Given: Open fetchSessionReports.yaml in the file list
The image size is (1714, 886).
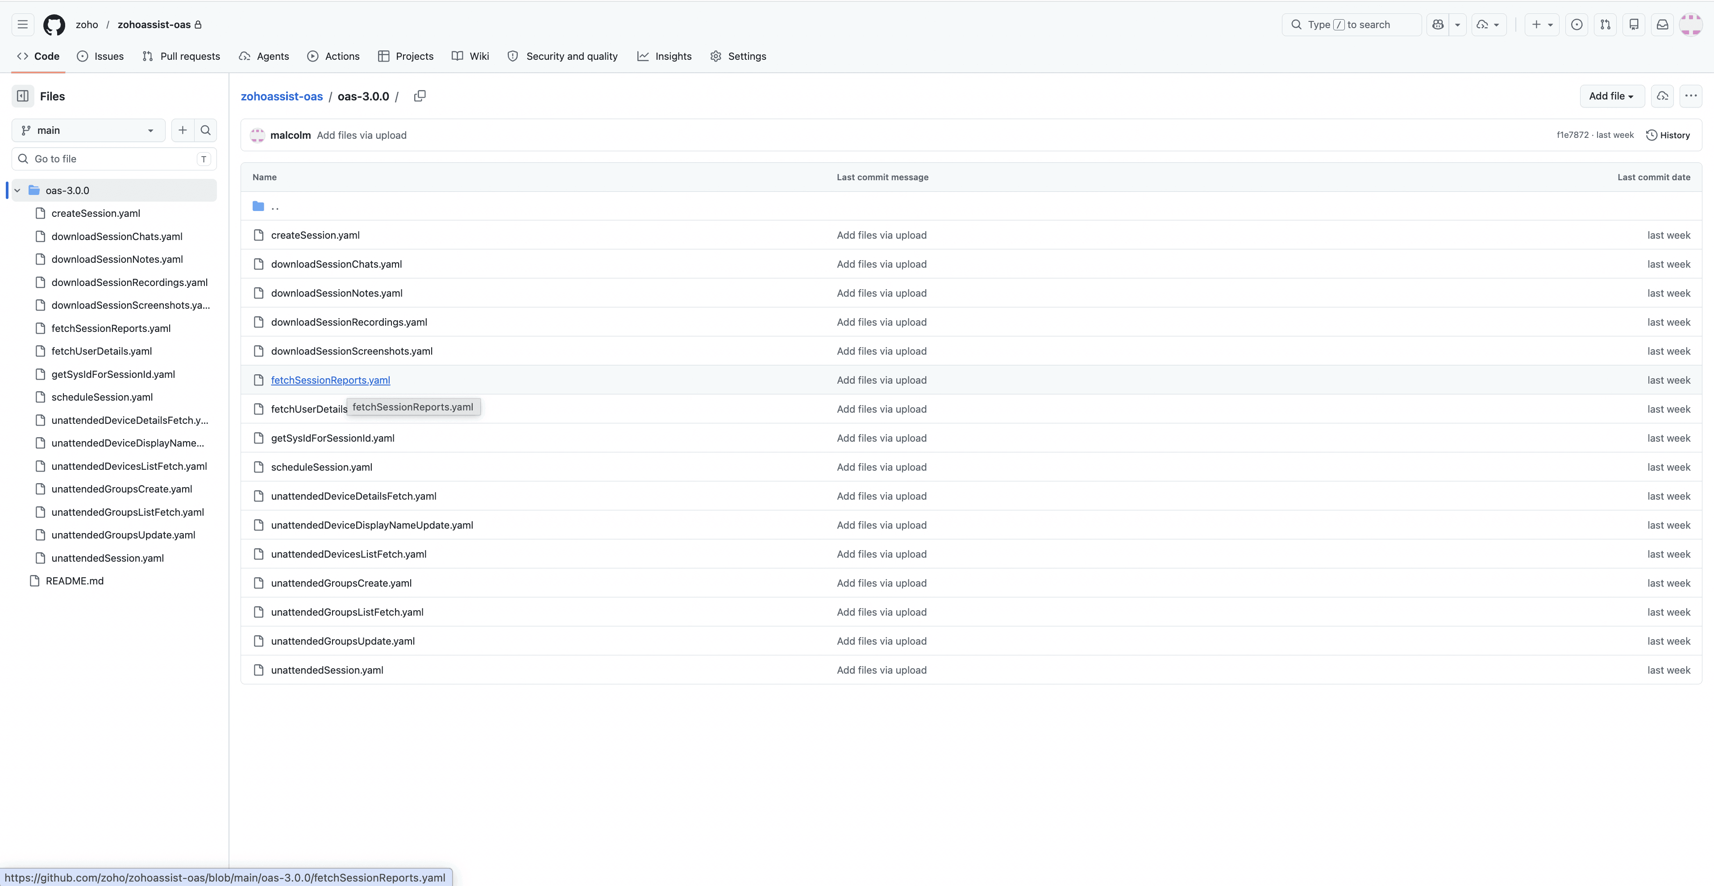Looking at the screenshot, I should coord(330,380).
